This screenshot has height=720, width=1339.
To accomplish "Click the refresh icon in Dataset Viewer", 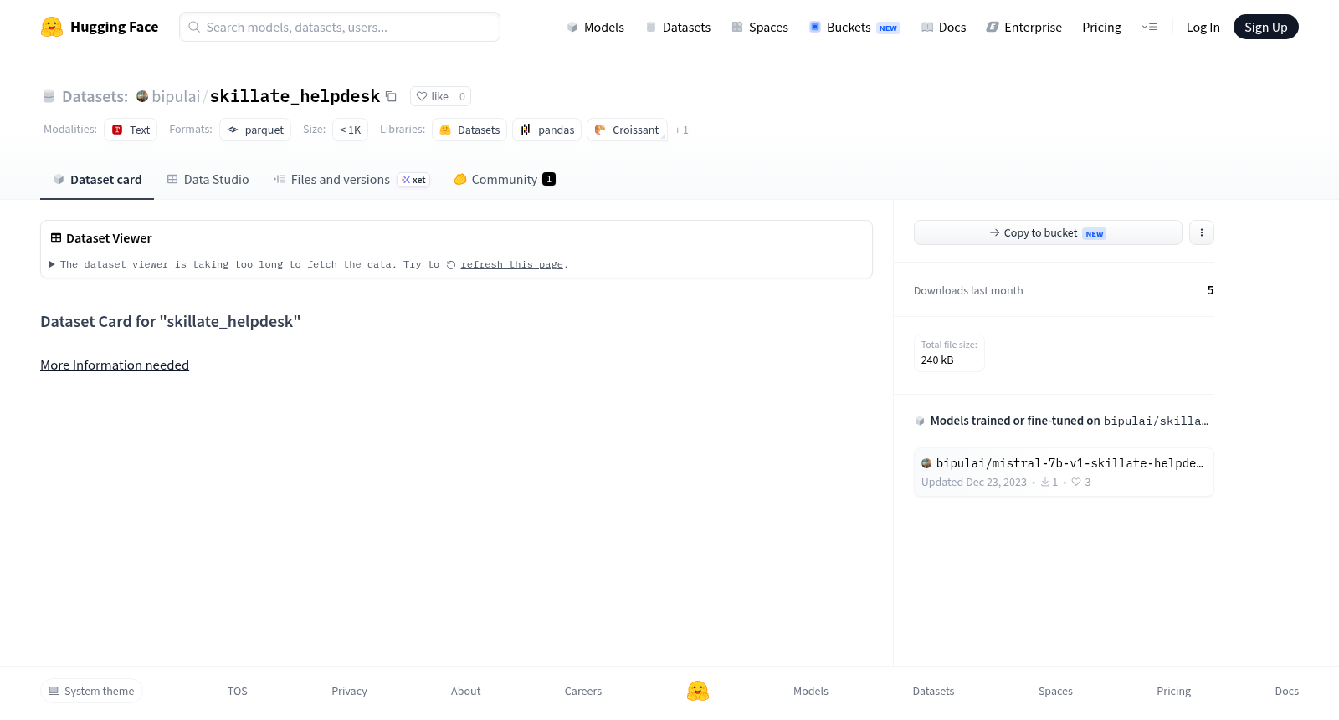I will click(451, 265).
